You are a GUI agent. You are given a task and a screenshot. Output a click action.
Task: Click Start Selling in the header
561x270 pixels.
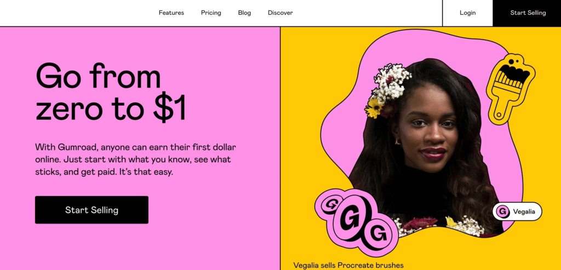(x=526, y=13)
